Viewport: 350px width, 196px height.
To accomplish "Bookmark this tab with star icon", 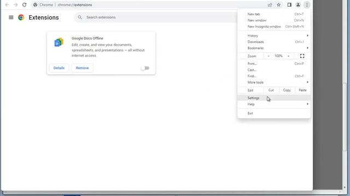I will click(278, 5).
